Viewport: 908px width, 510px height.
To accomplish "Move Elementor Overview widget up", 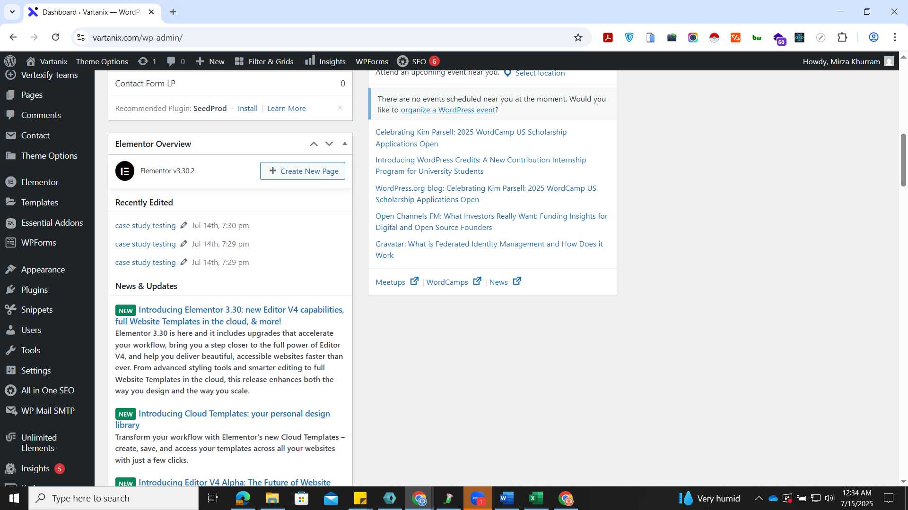I will point(314,144).
